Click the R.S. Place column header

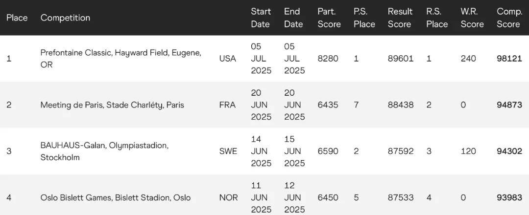437,18
